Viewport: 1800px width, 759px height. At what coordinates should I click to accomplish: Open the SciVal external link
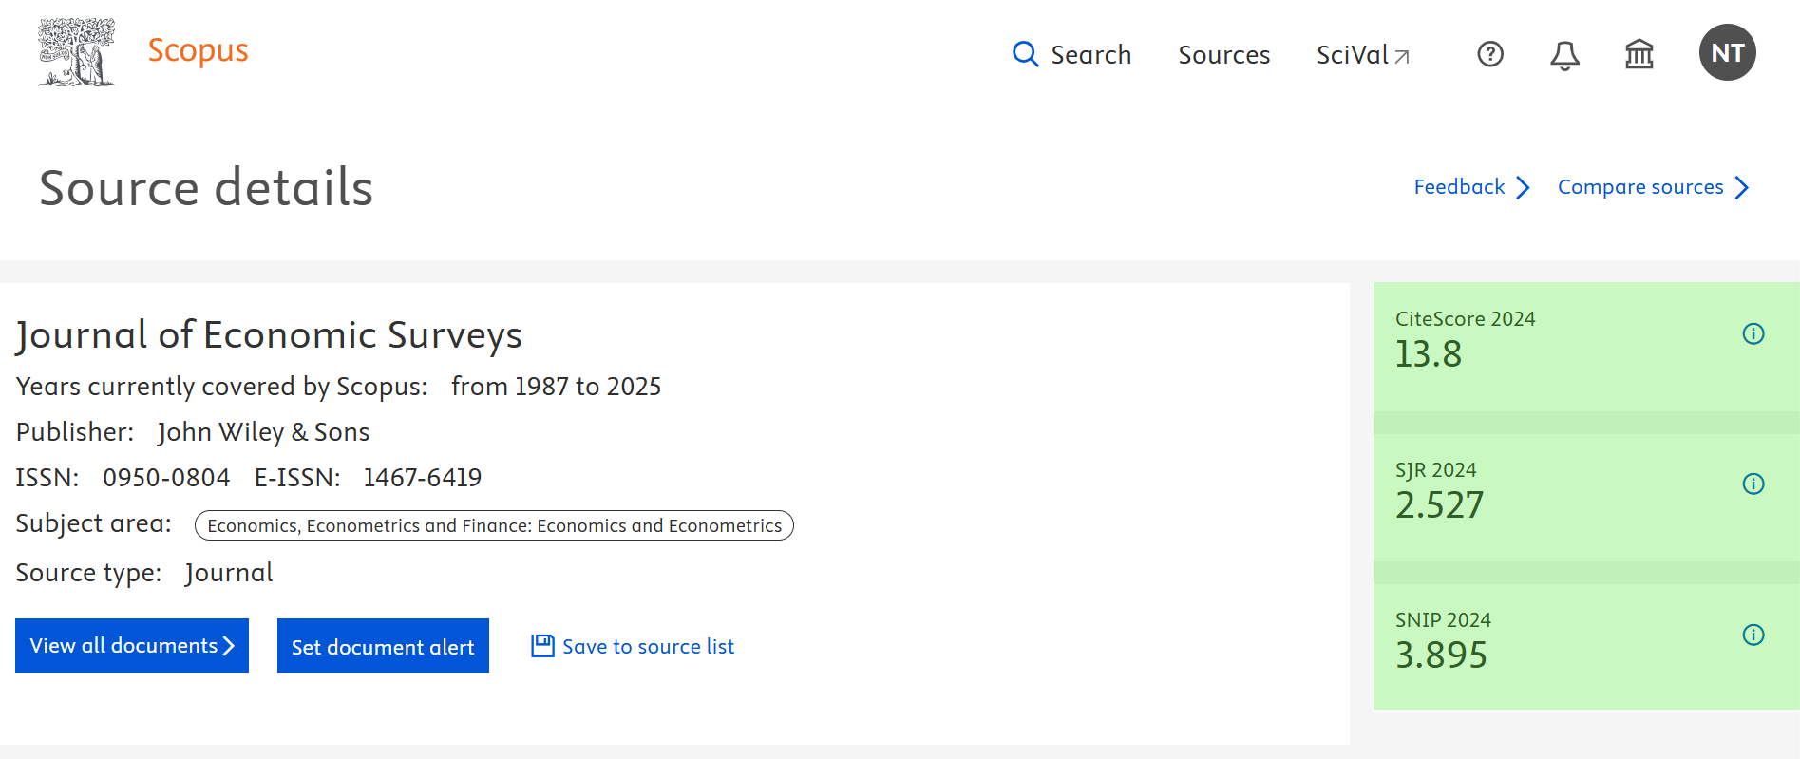point(1362,55)
